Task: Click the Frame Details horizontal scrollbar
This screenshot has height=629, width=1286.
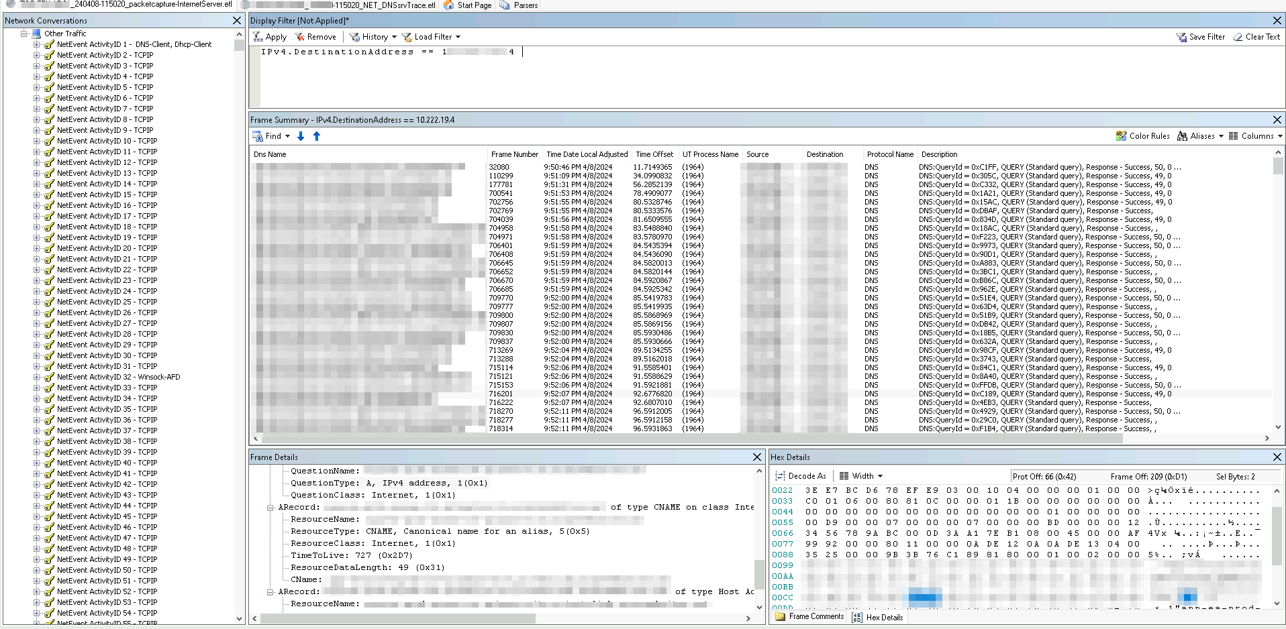Action: 501,618
